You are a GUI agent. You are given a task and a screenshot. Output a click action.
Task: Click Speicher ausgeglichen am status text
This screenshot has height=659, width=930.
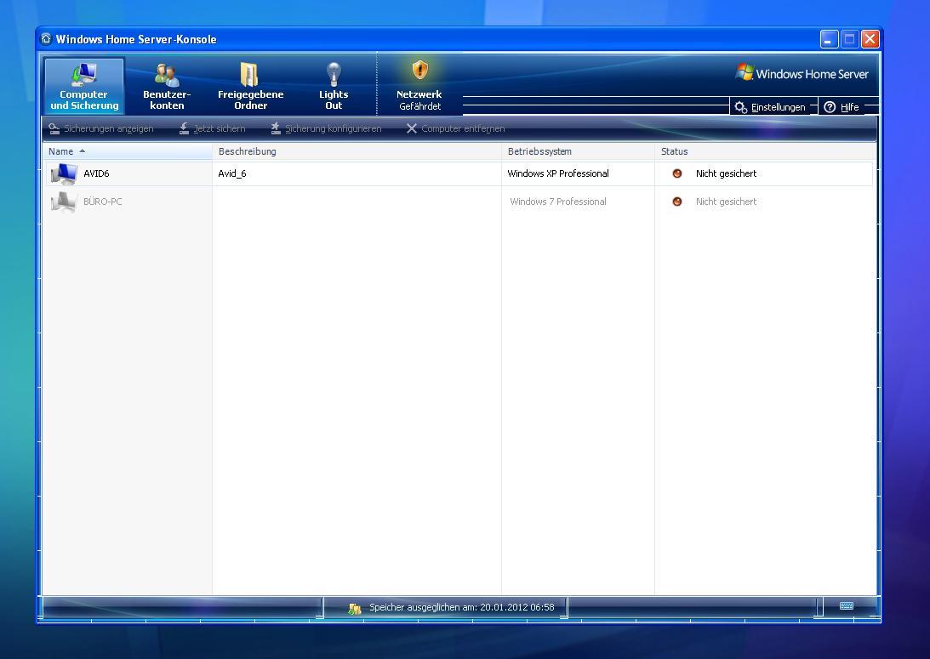pos(461,607)
